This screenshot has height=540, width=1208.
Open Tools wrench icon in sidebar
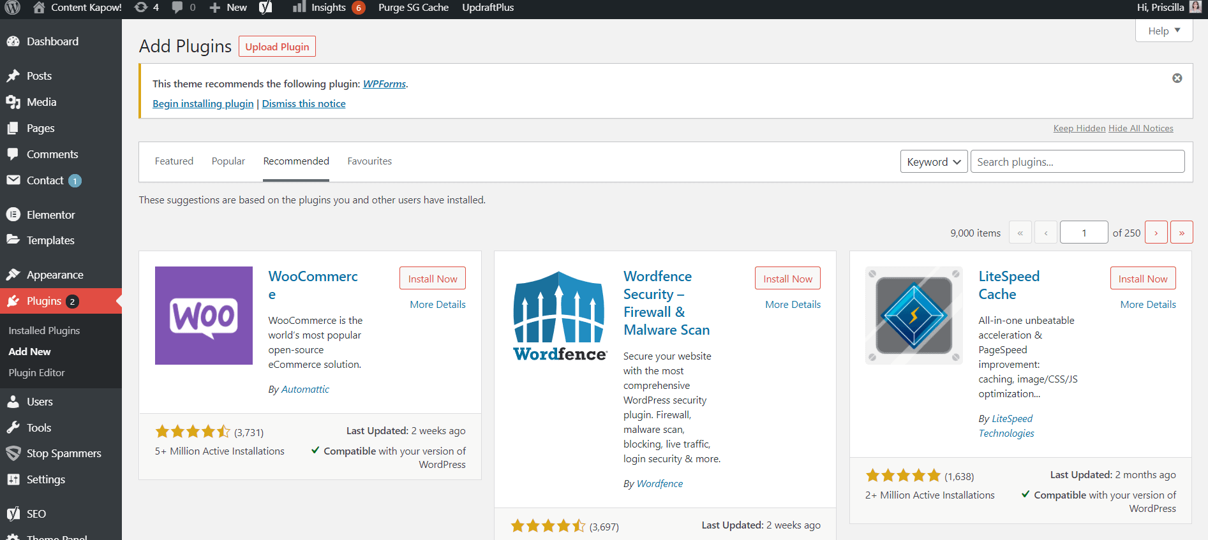click(x=13, y=428)
